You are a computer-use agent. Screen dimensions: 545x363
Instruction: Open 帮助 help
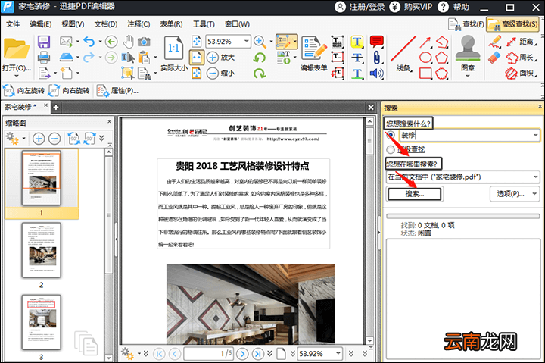coord(453,7)
